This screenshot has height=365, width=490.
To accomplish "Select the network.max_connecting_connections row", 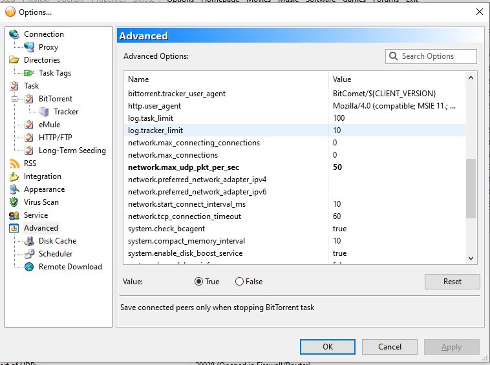I will (294, 143).
